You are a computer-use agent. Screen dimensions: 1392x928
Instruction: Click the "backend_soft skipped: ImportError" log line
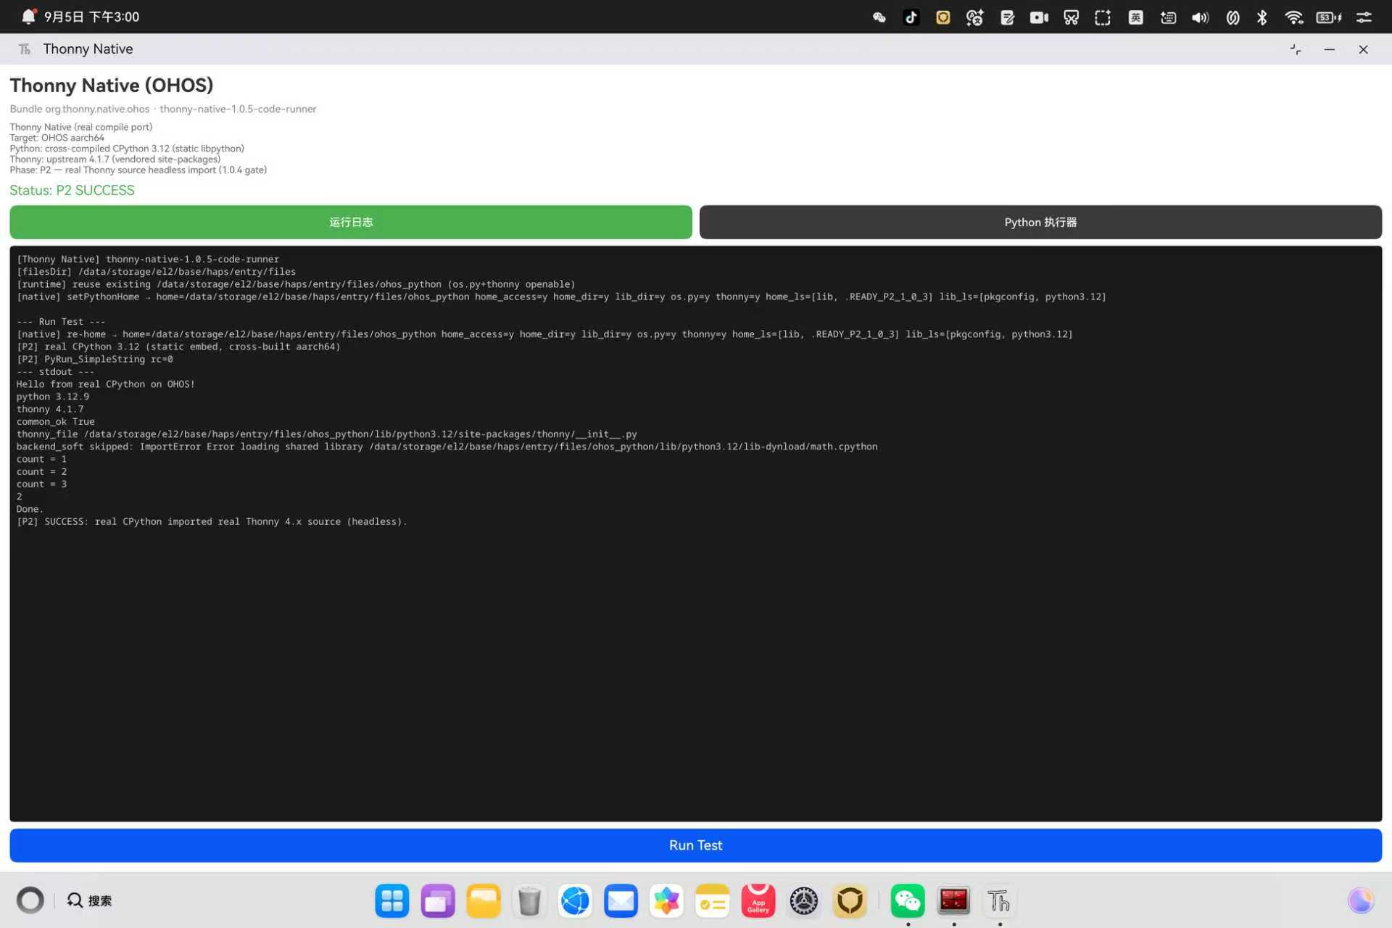tap(447, 447)
